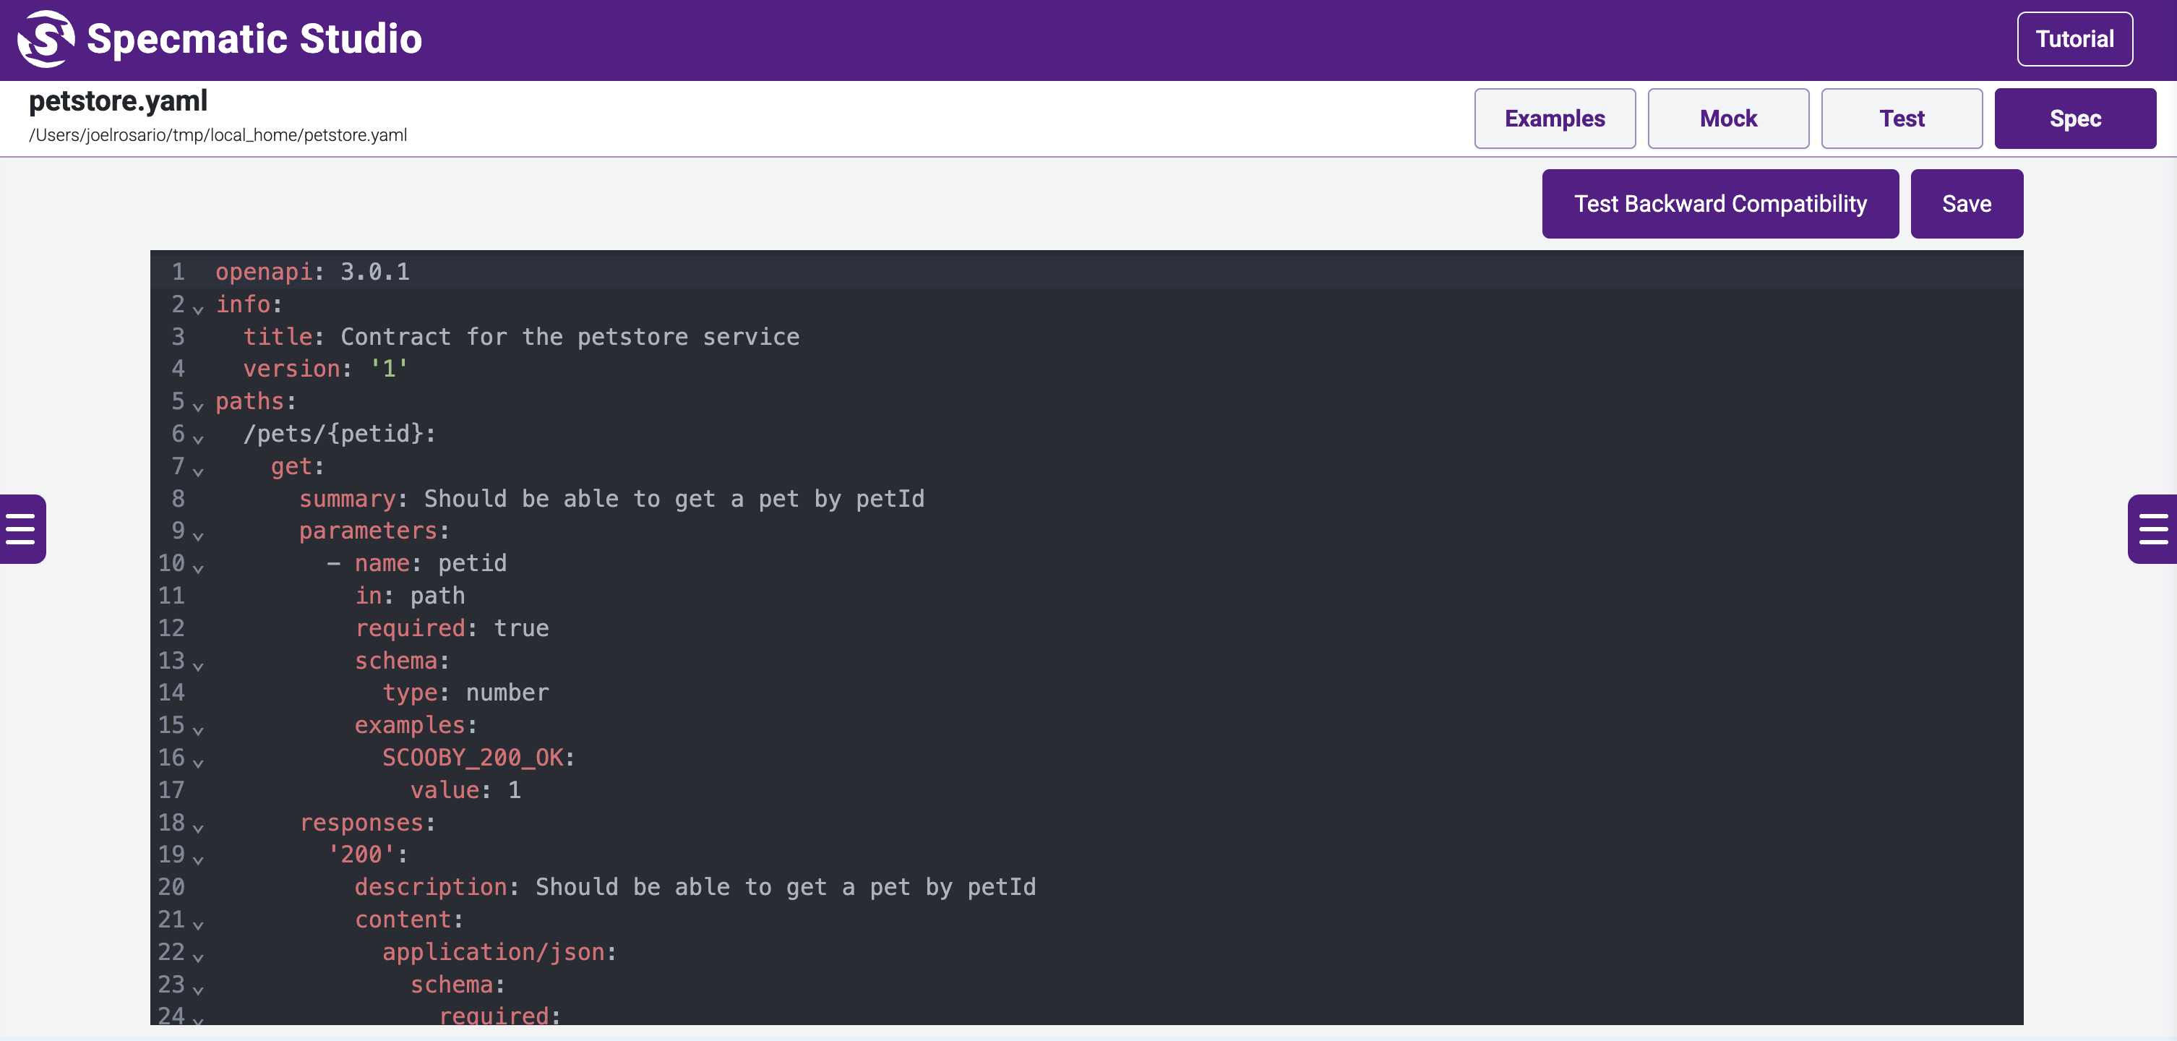Click the Test Backward Compatibility button
The image size is (2177, 1041).
(x=1719, y=204)
